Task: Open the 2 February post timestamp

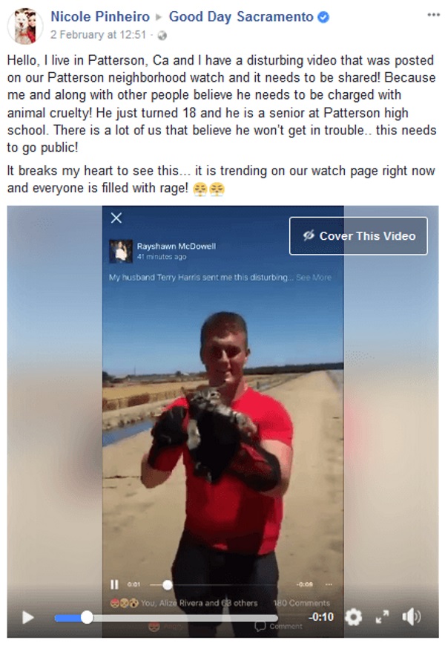Action: [x=99, y=35]
